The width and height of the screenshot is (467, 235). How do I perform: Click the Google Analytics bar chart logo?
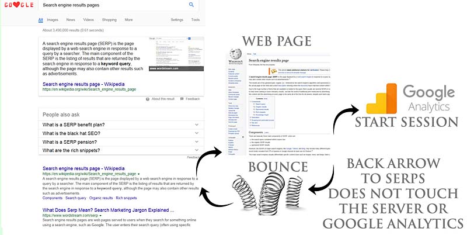tap(382, 99)
